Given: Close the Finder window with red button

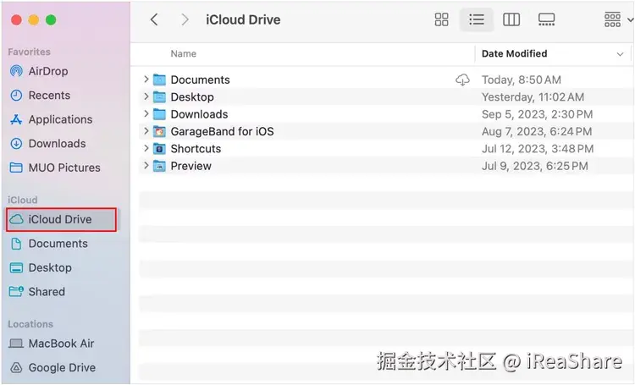Looking at the screenshot, I should coord(16,19).
